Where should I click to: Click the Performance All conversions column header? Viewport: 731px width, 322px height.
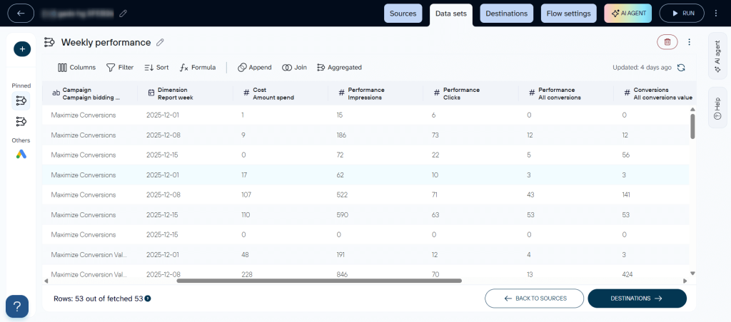[x=565, y=93]
